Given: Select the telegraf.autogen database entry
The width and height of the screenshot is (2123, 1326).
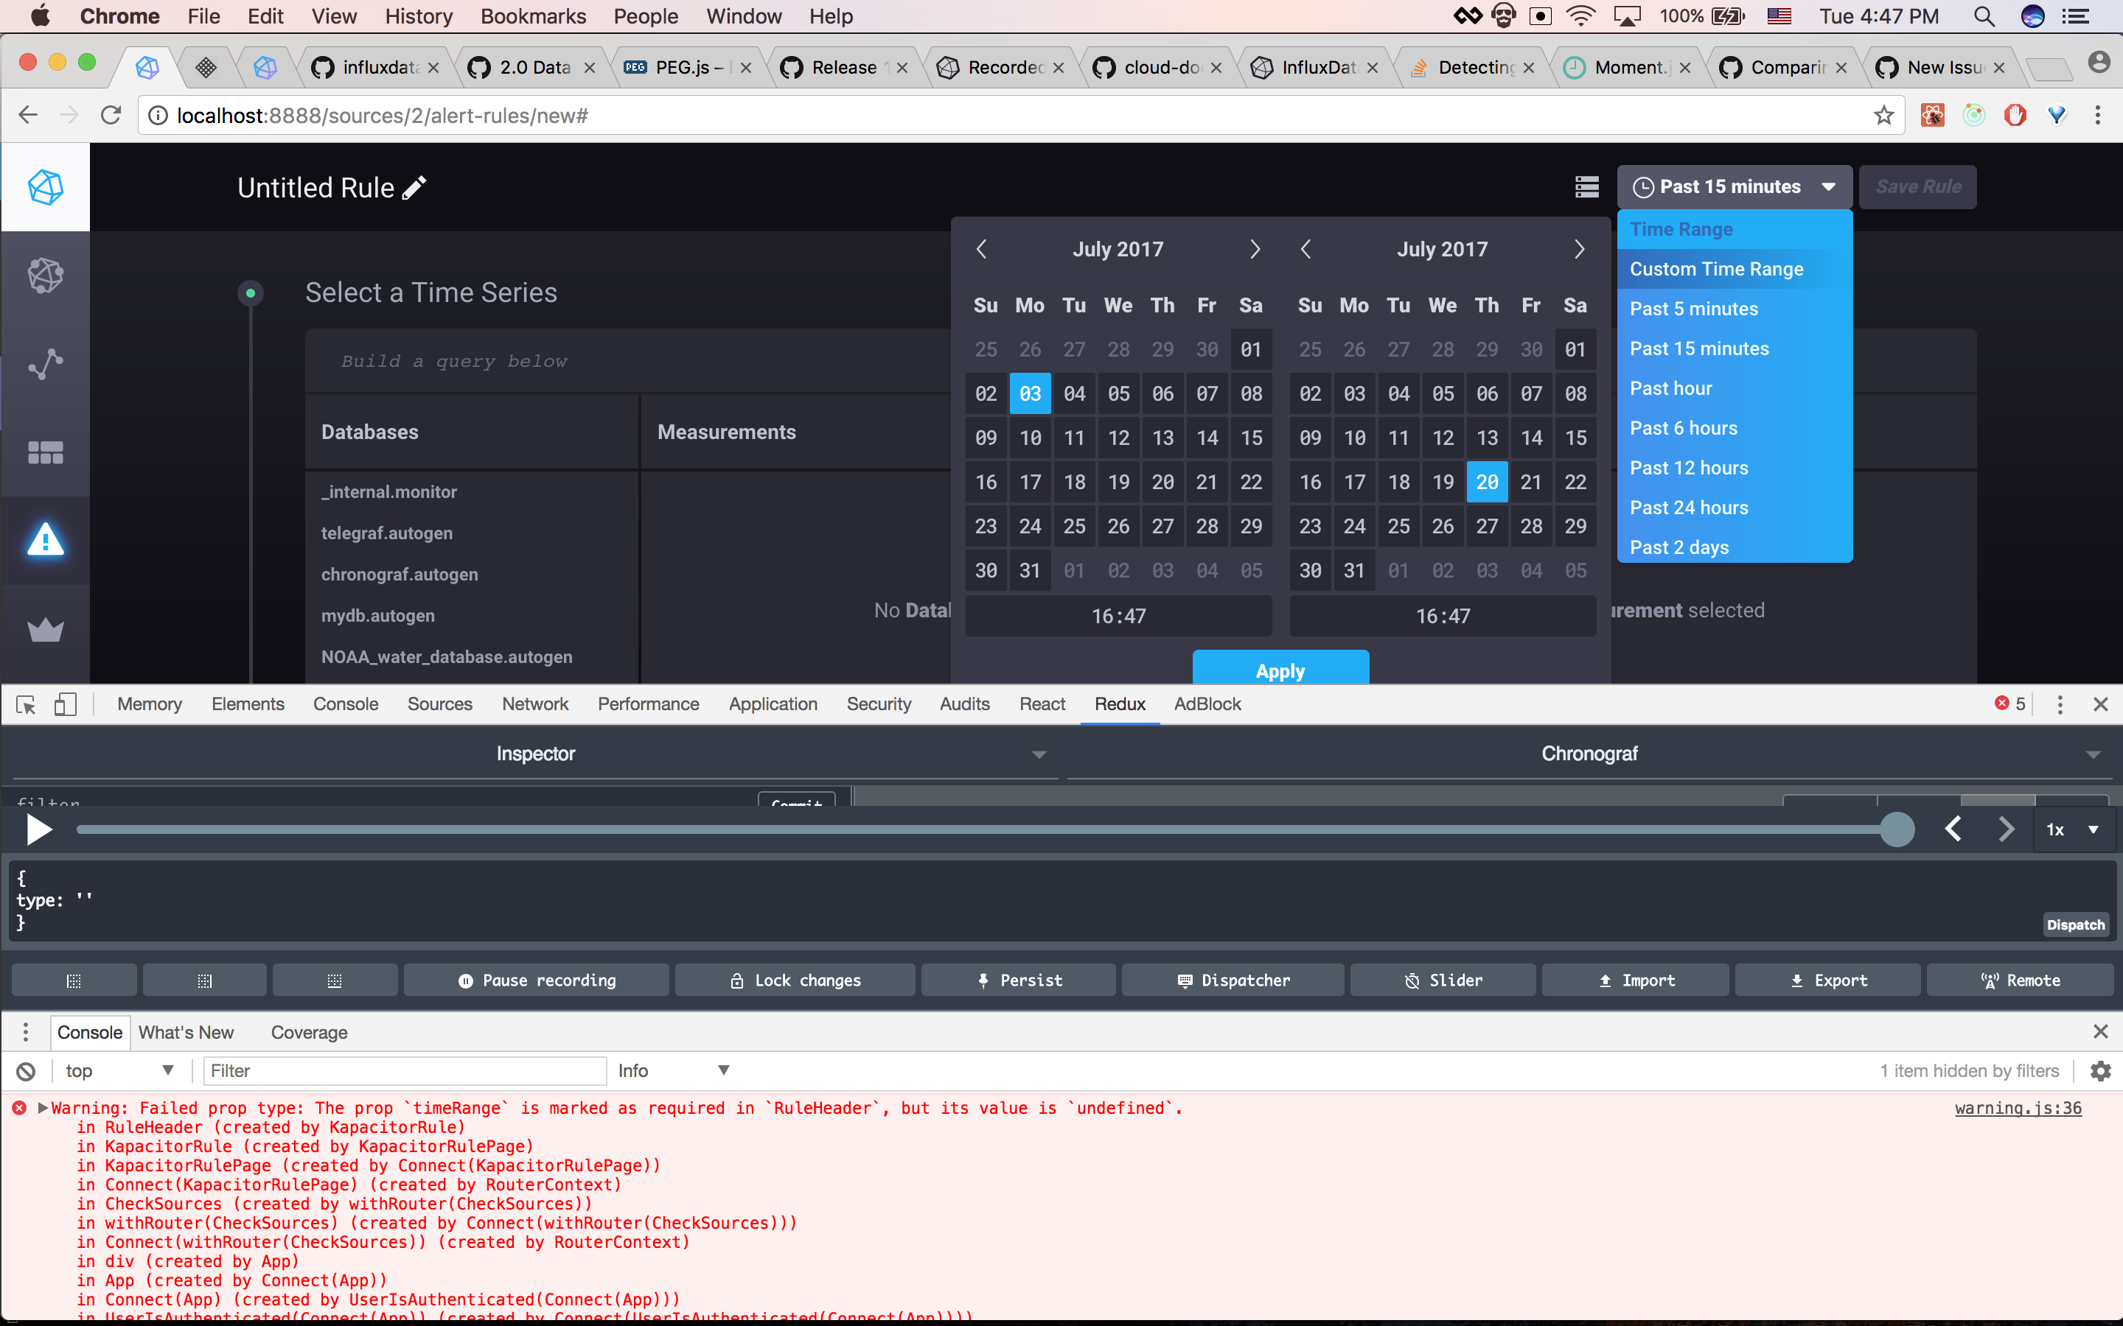Looking at the screenshot, I should click(386, 533).
